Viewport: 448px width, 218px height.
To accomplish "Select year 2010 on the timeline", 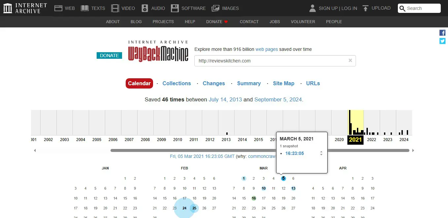I will pyautogui.click(x=178, y=139).
